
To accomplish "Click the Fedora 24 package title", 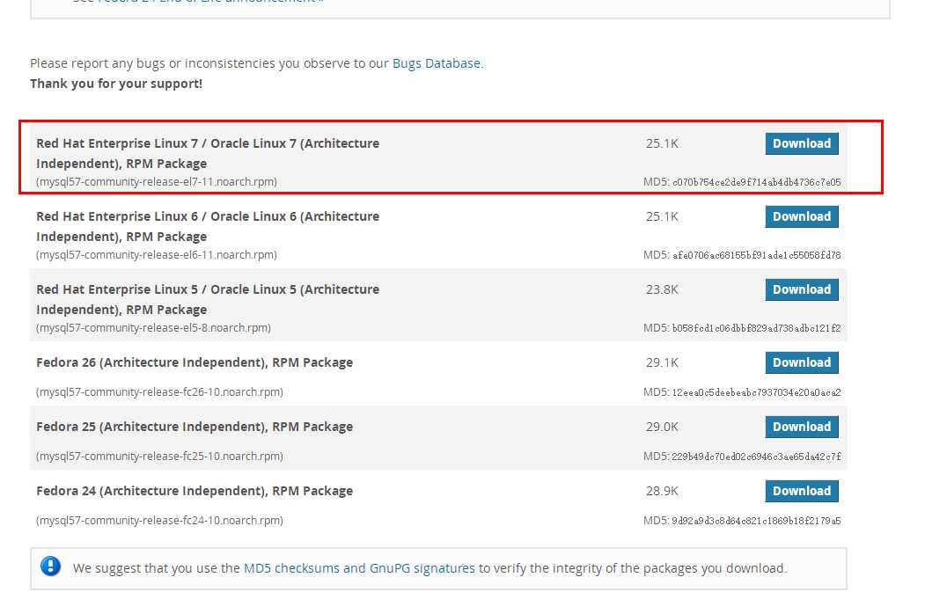I will pyautogui.click(x=195, y=491).
